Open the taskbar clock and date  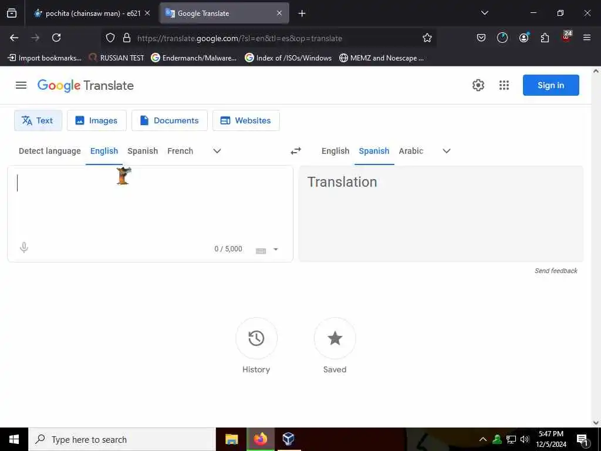551,439
